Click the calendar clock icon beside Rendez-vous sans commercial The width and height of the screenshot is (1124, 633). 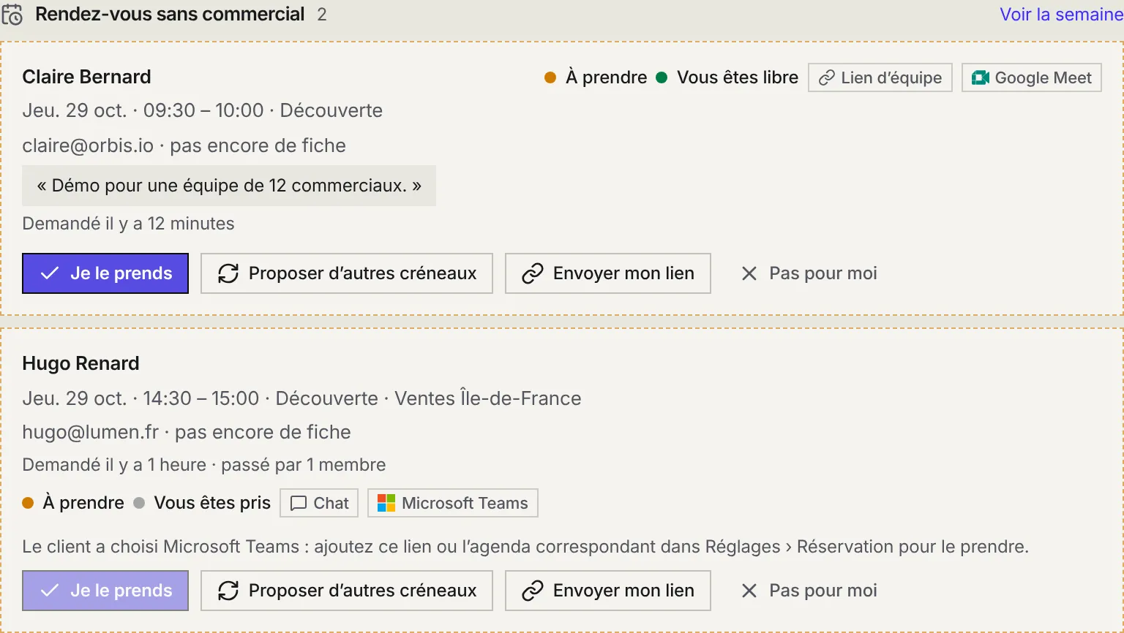pos(12,15)
